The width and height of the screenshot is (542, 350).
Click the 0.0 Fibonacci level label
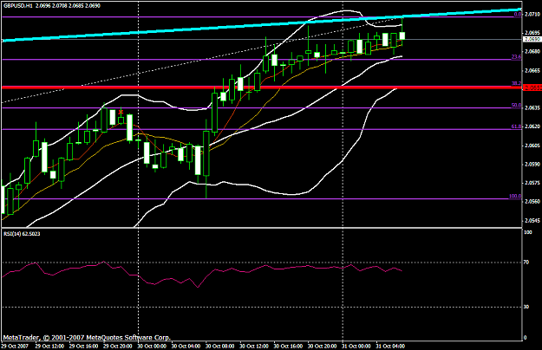tap(518, 15)
